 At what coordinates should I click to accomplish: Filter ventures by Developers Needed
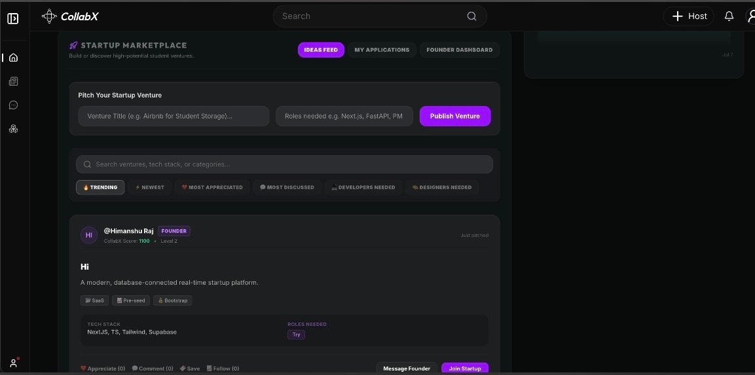(363, 187)
